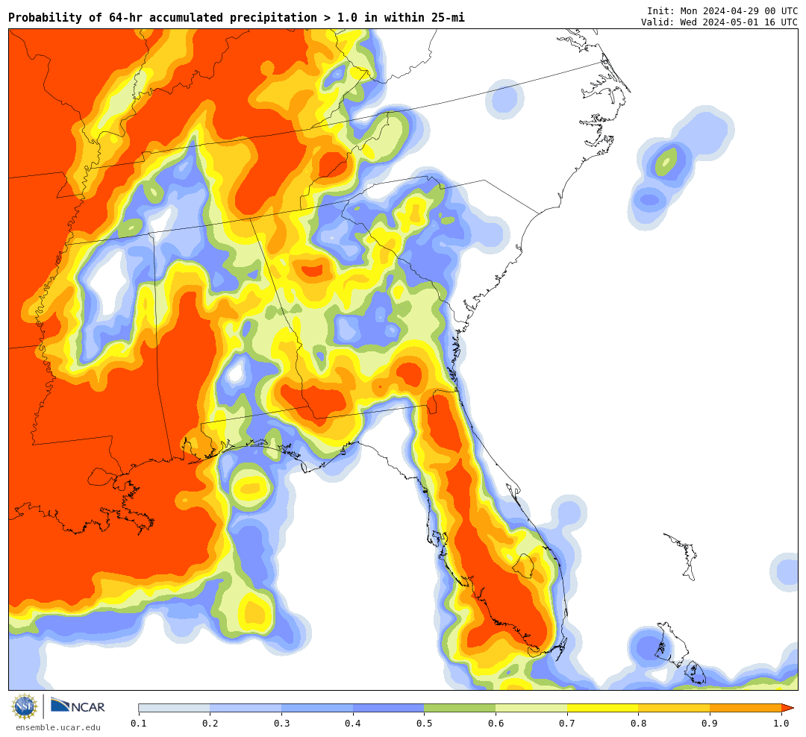Click the 0.7–0.8 yellow colorbar segment

(x=603, y=708)
